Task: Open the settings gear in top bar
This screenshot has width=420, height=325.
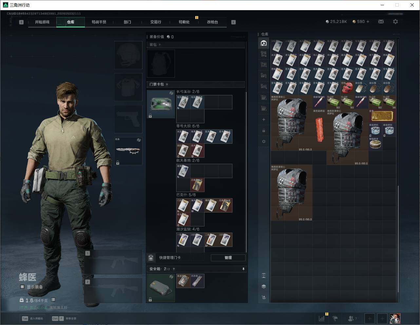Action: [x=395, y=22]
